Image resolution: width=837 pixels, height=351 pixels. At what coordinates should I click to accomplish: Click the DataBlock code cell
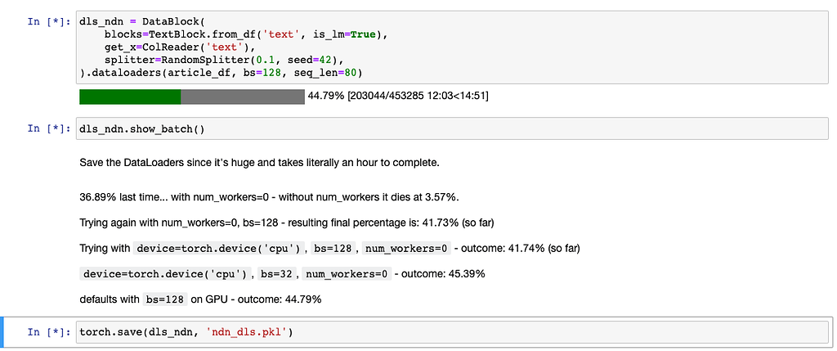tap(454, 47)
